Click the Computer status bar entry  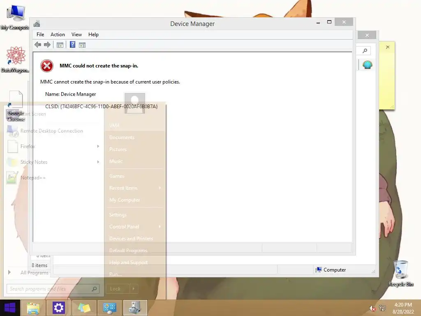331,270
